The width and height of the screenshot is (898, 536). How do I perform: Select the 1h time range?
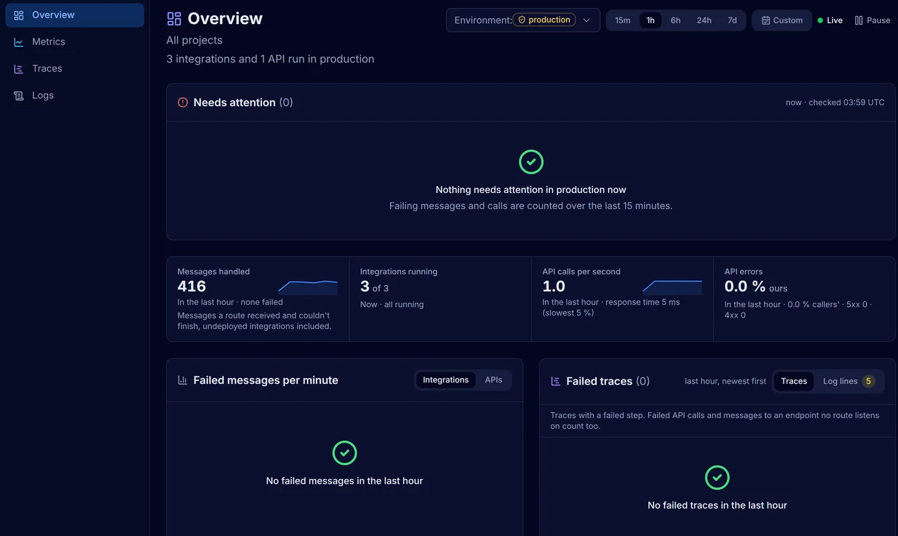[x=650, y=20]
